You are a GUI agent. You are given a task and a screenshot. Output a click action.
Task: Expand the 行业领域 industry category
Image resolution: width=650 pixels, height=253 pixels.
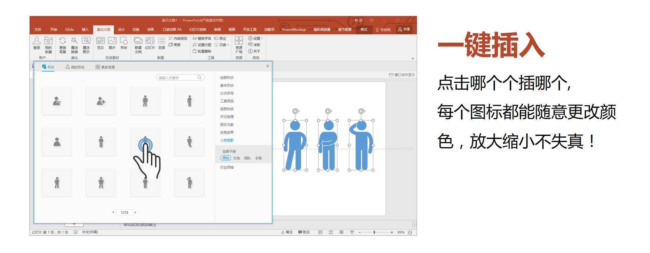(x=227, y=167)
